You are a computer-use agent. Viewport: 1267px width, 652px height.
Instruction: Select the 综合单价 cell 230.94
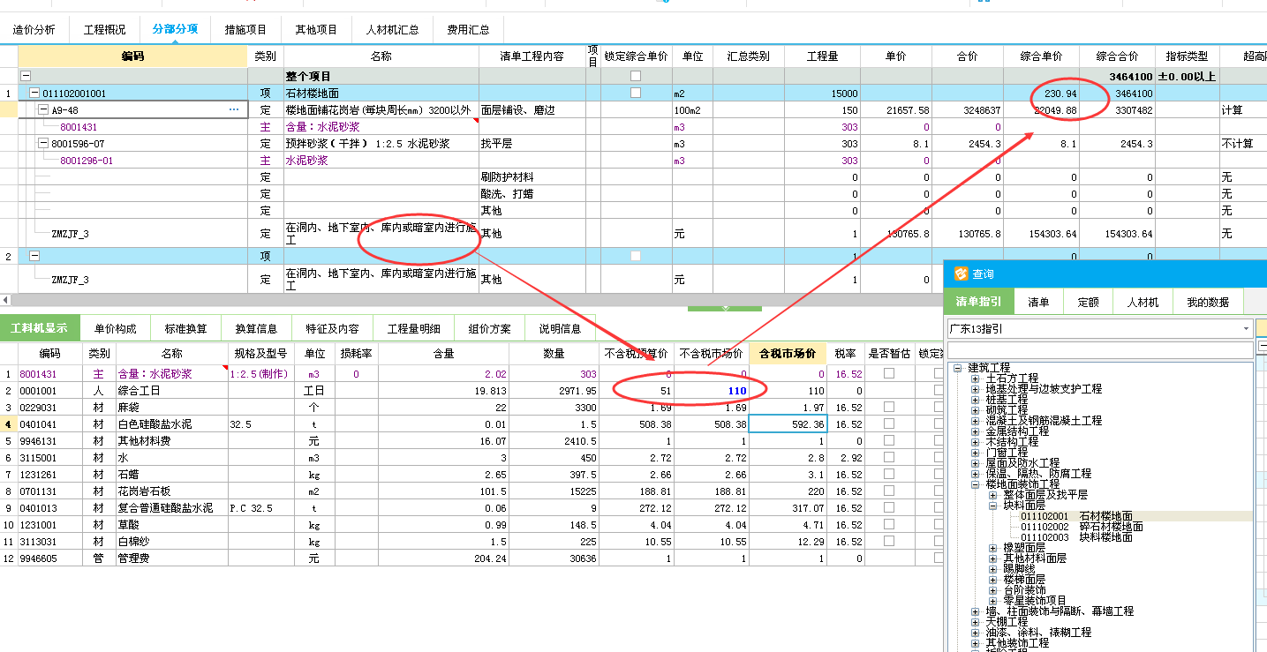(1041, 93)
